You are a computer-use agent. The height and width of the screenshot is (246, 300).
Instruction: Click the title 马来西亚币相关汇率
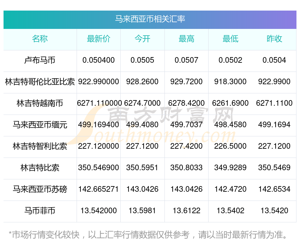(x=150, y=19)
